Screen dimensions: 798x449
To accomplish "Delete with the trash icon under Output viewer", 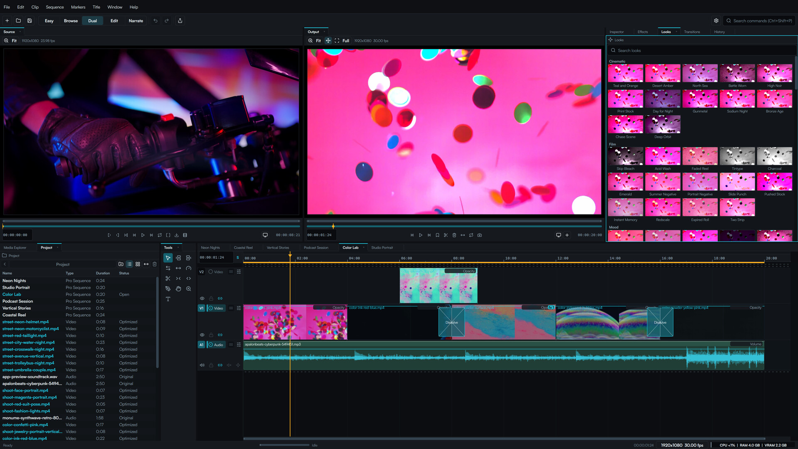I will [454, 235].
